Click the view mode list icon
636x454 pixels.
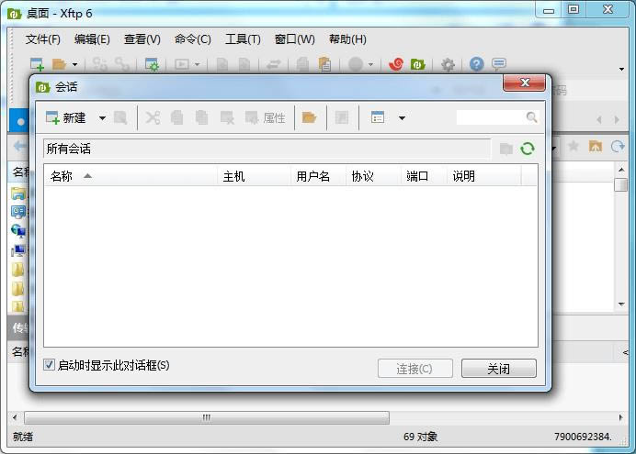click(378, 117)
